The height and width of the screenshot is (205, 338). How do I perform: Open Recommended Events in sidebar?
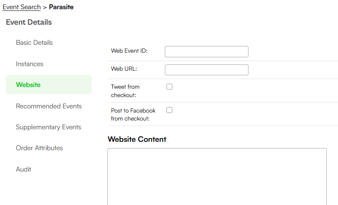click(x=49, y=106)
